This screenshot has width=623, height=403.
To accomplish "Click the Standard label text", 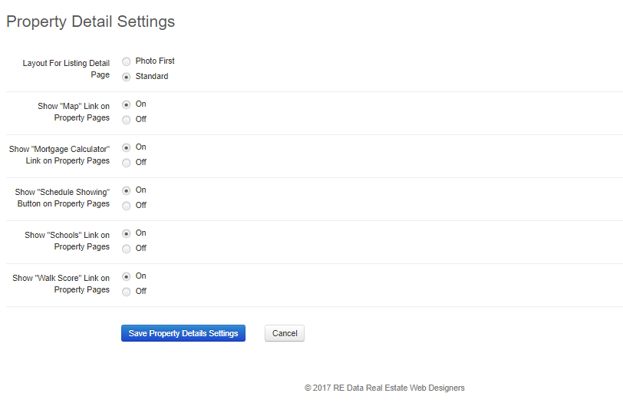I will coord(152,76).
